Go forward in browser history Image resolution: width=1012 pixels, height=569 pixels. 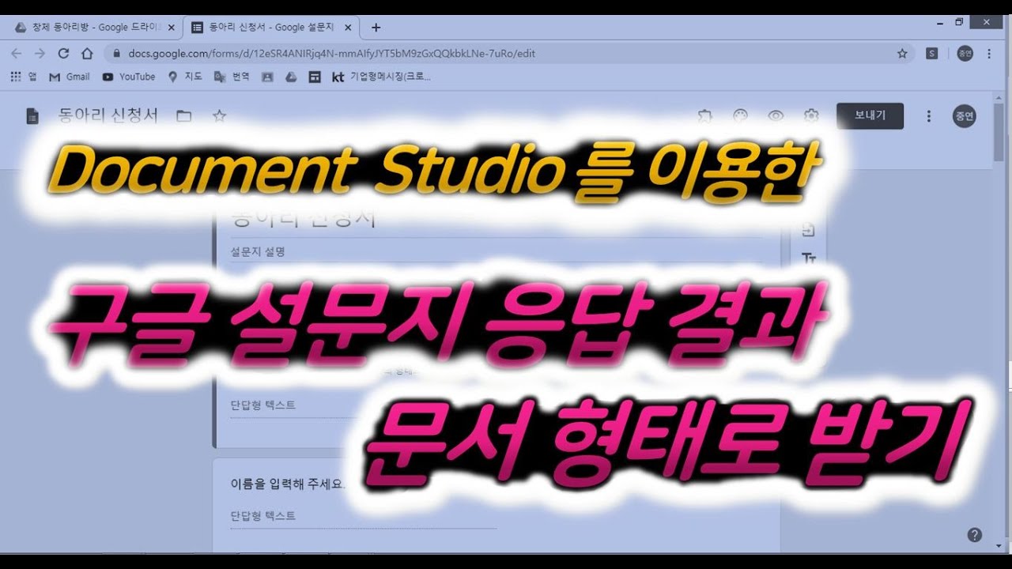[x=40, y=54]
